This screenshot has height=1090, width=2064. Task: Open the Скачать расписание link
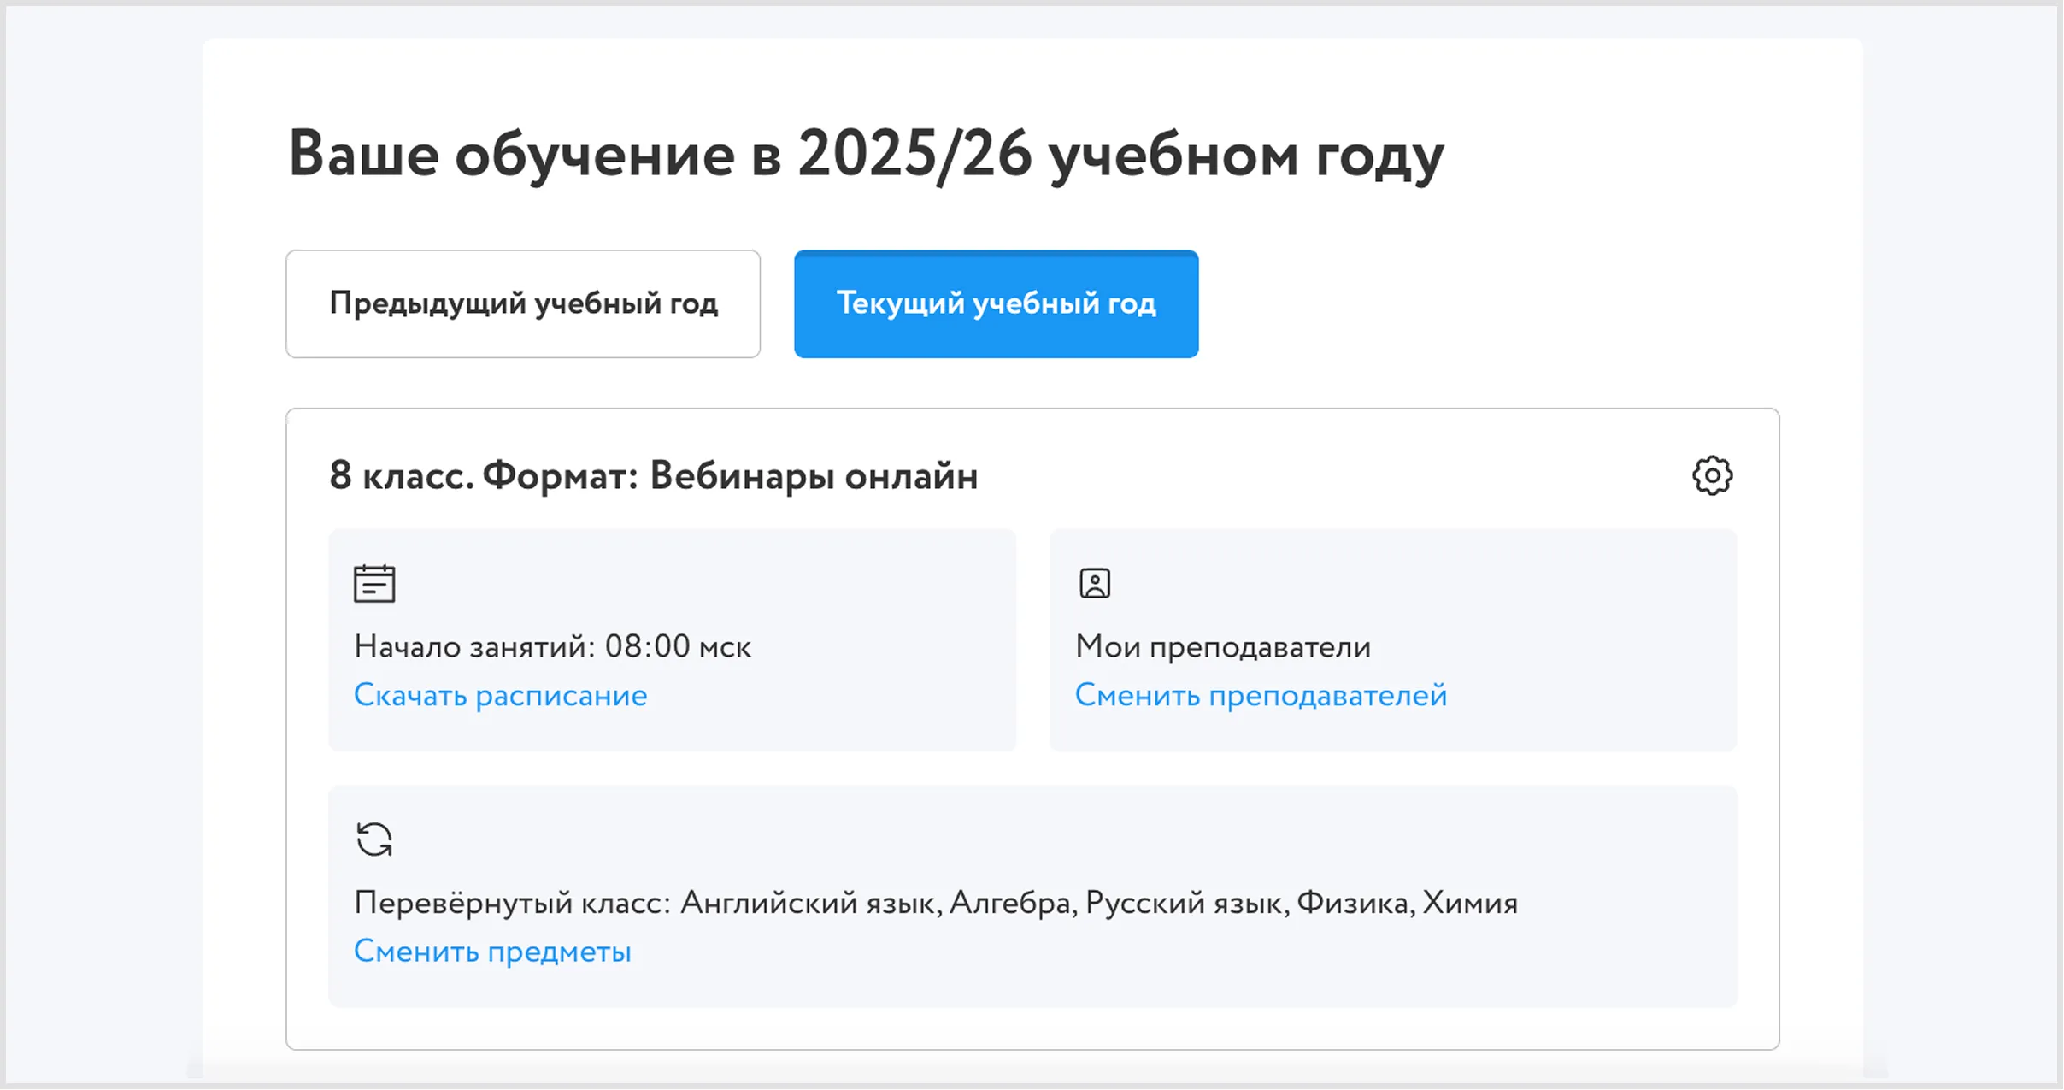point(500,695)
